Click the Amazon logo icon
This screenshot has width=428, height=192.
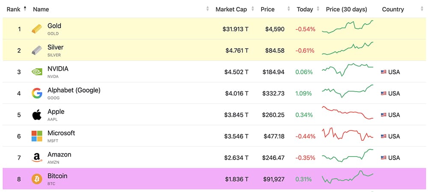(37, 158)
